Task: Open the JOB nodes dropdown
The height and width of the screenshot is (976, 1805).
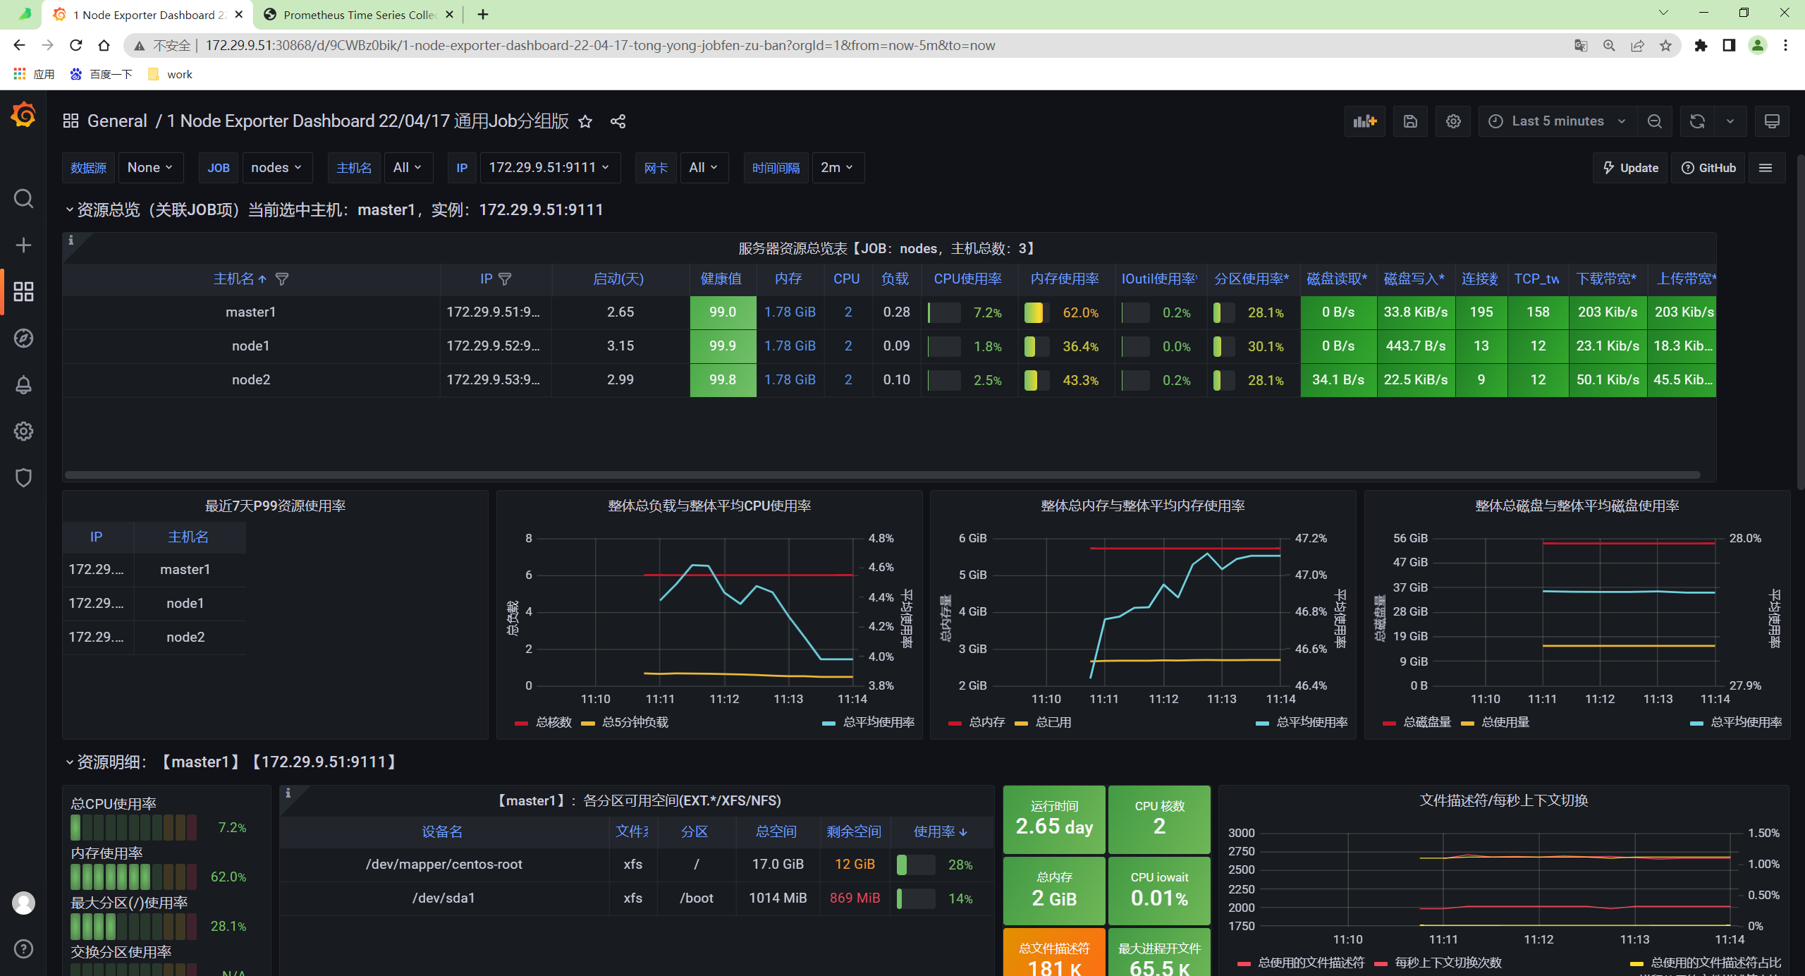Action: 276,168
